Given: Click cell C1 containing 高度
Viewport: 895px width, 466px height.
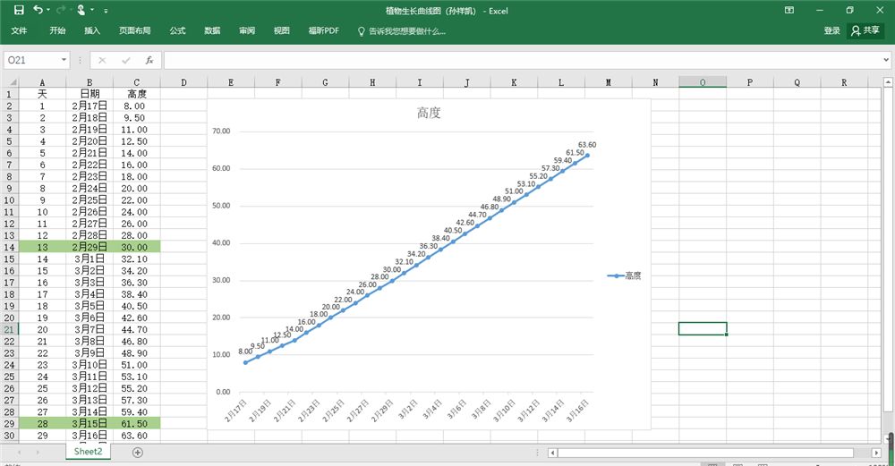Looking at the screenshot, I should click(x=136, y=94).
